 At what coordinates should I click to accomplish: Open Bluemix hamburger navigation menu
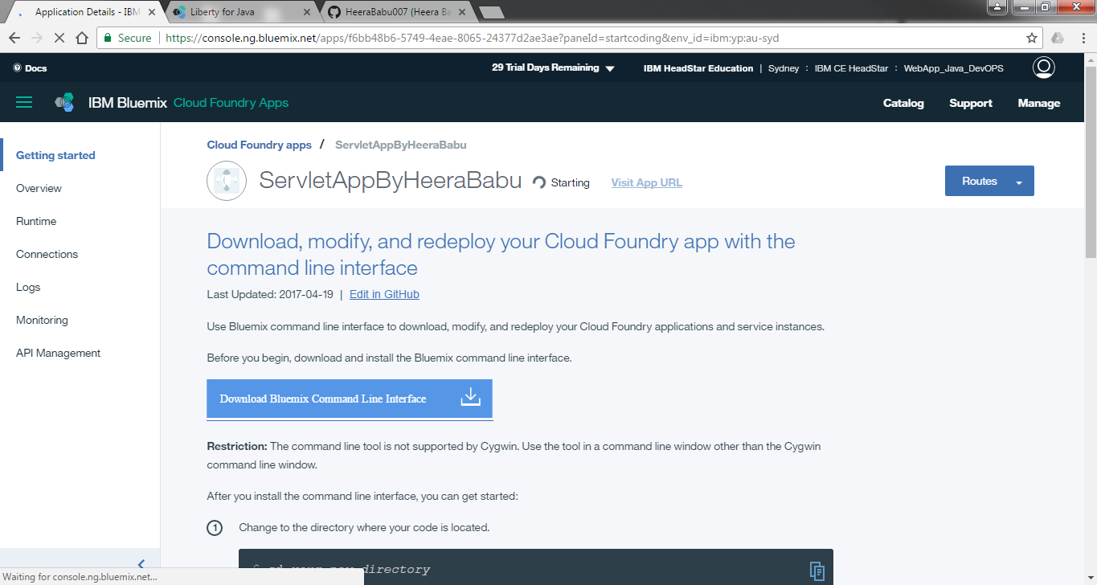[24, 102]
